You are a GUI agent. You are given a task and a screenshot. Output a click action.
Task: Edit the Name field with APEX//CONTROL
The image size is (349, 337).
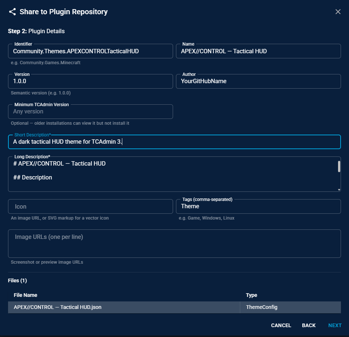pyautogui.click(x=258, y=51)
